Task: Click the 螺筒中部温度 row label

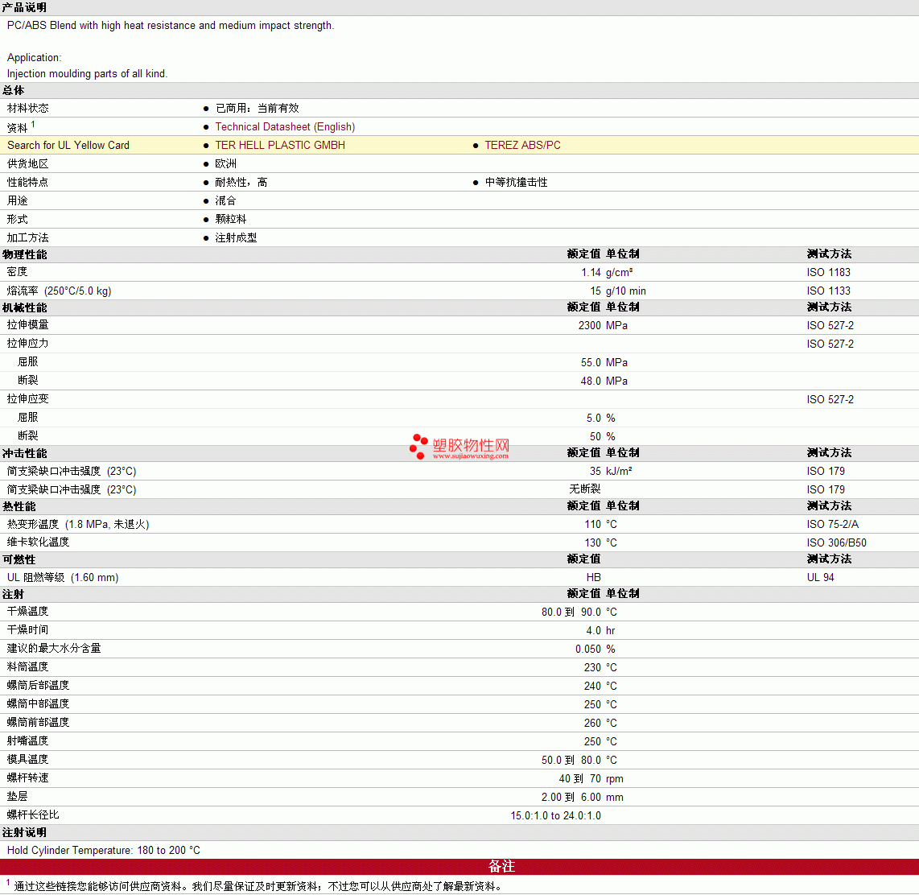Action: [x=38, y=704]
